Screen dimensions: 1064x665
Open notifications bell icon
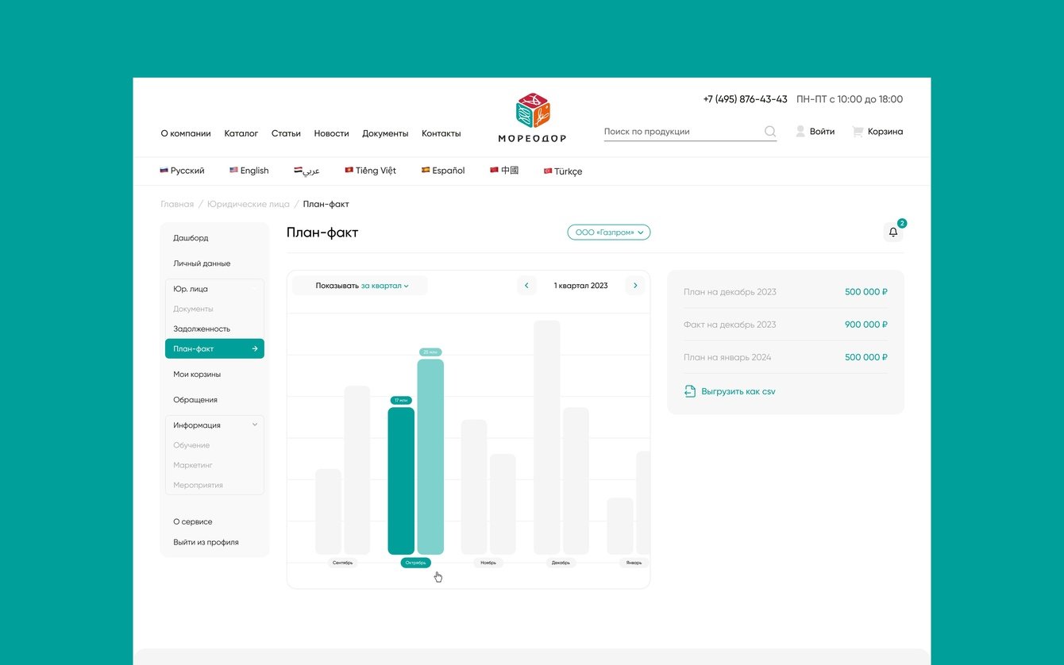[893, 233]
